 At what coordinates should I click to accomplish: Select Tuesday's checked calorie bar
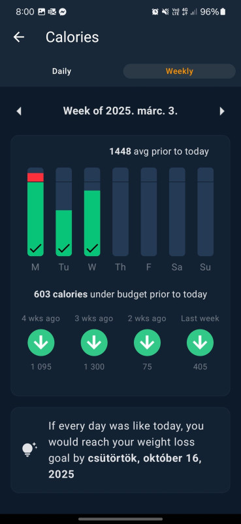63,212
